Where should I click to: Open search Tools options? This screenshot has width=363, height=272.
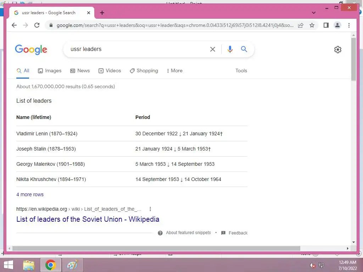241,71
